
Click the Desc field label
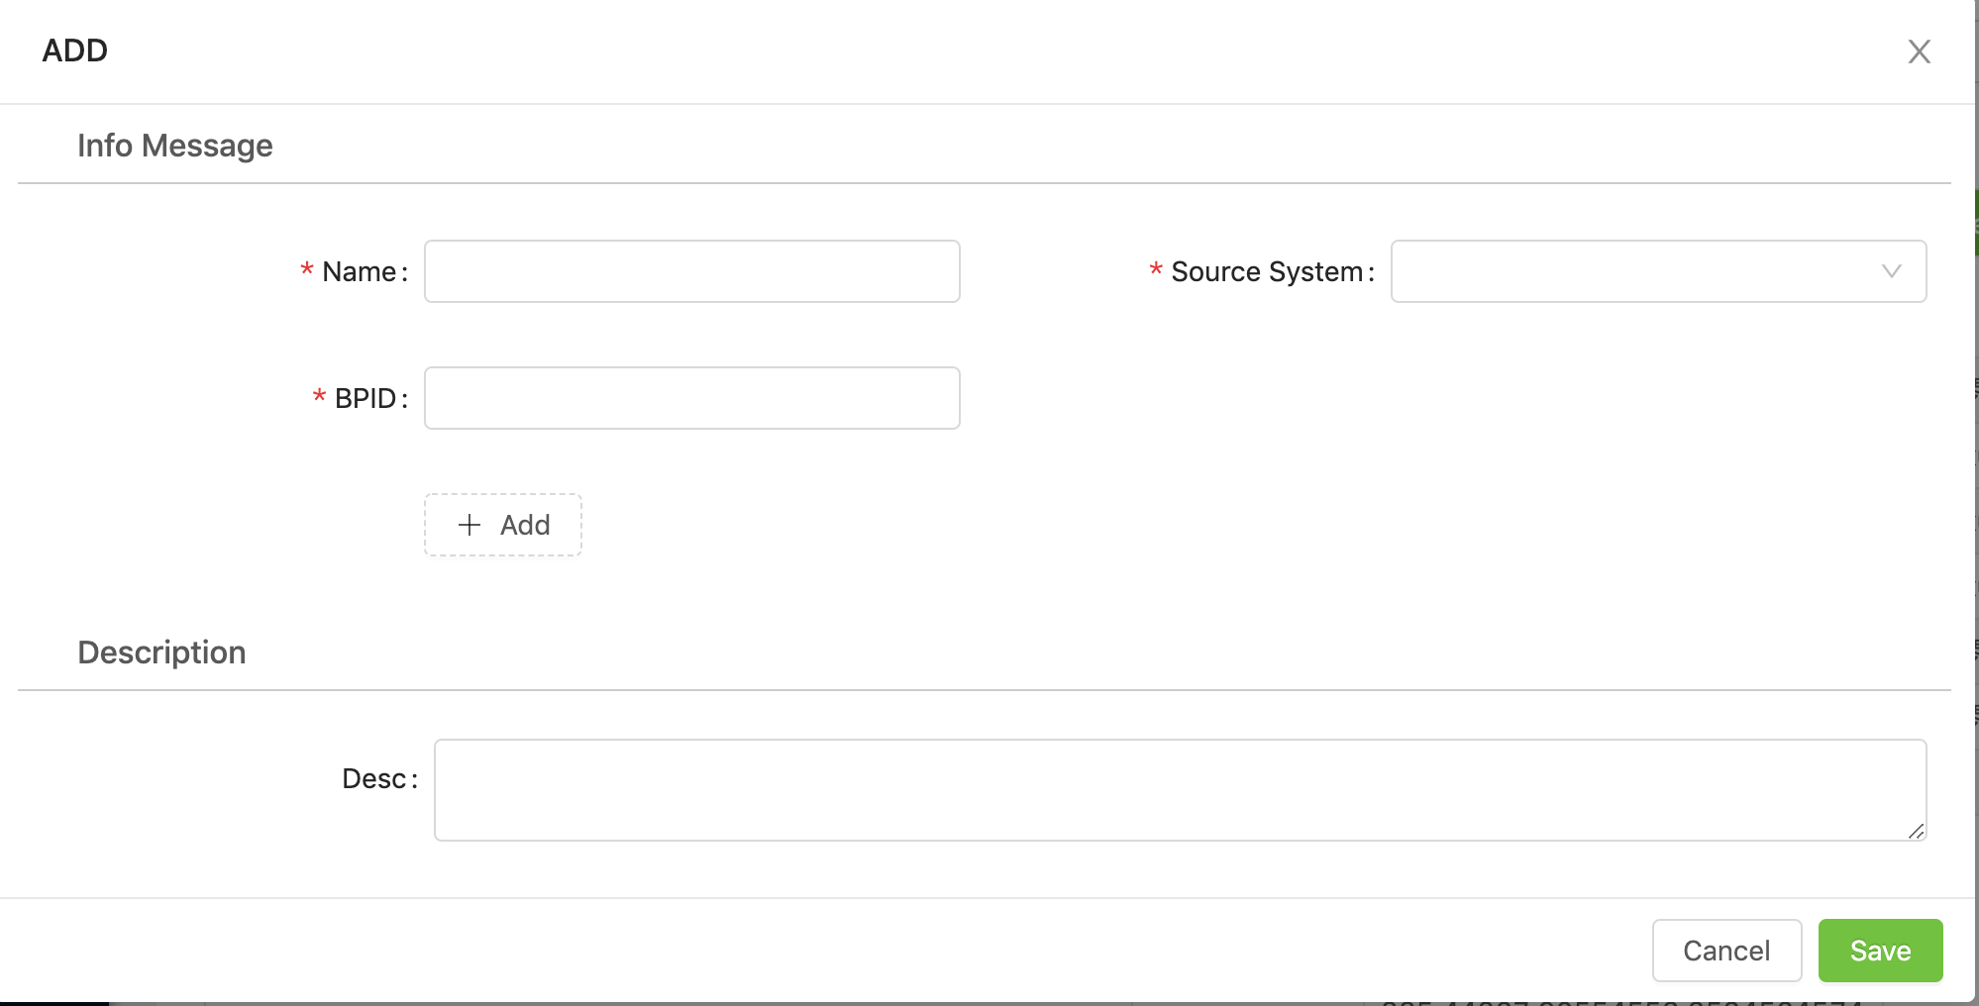pyautogui.click(x=379, y=778)
